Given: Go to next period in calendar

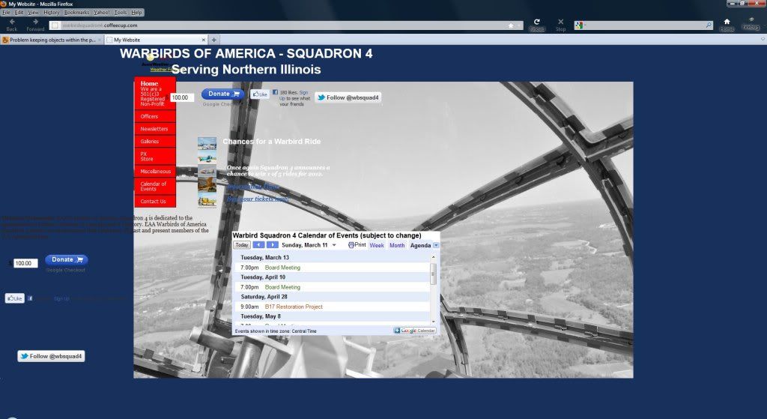Looking at the screenshot, I should pos(273,245).
